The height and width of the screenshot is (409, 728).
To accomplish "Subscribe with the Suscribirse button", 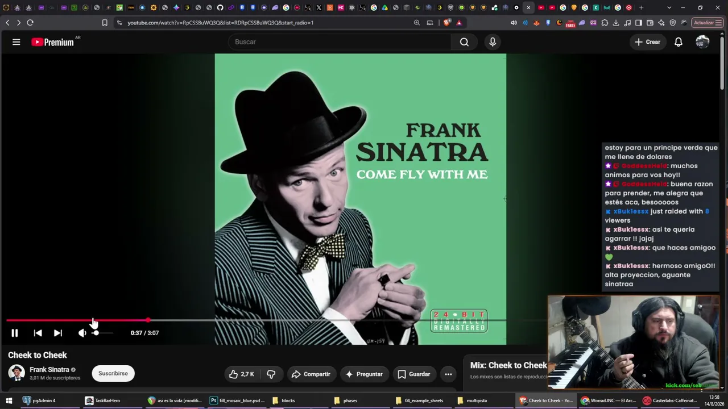I will tap(113, 373).
